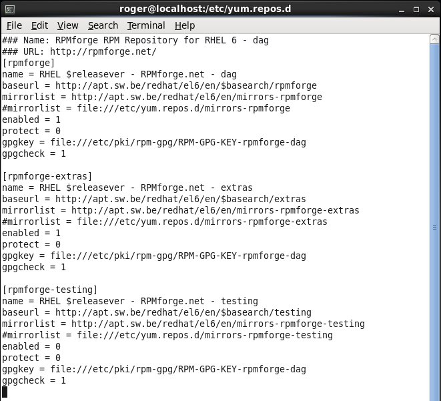Click the '### URL: http://rpmforge.net/' line

point(79,51)
